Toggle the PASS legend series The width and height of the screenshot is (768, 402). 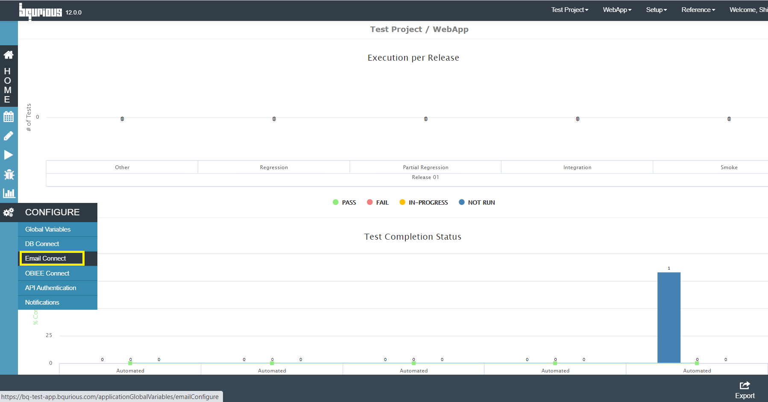point(344,202)
